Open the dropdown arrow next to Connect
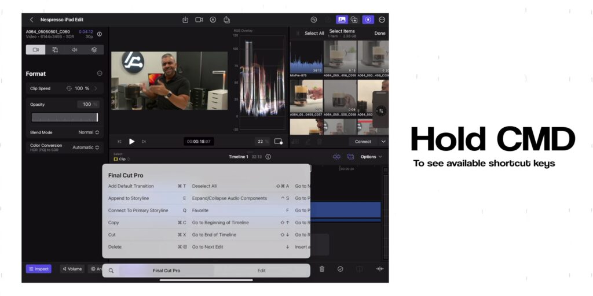The image size is (593, 296). point(383,142)
